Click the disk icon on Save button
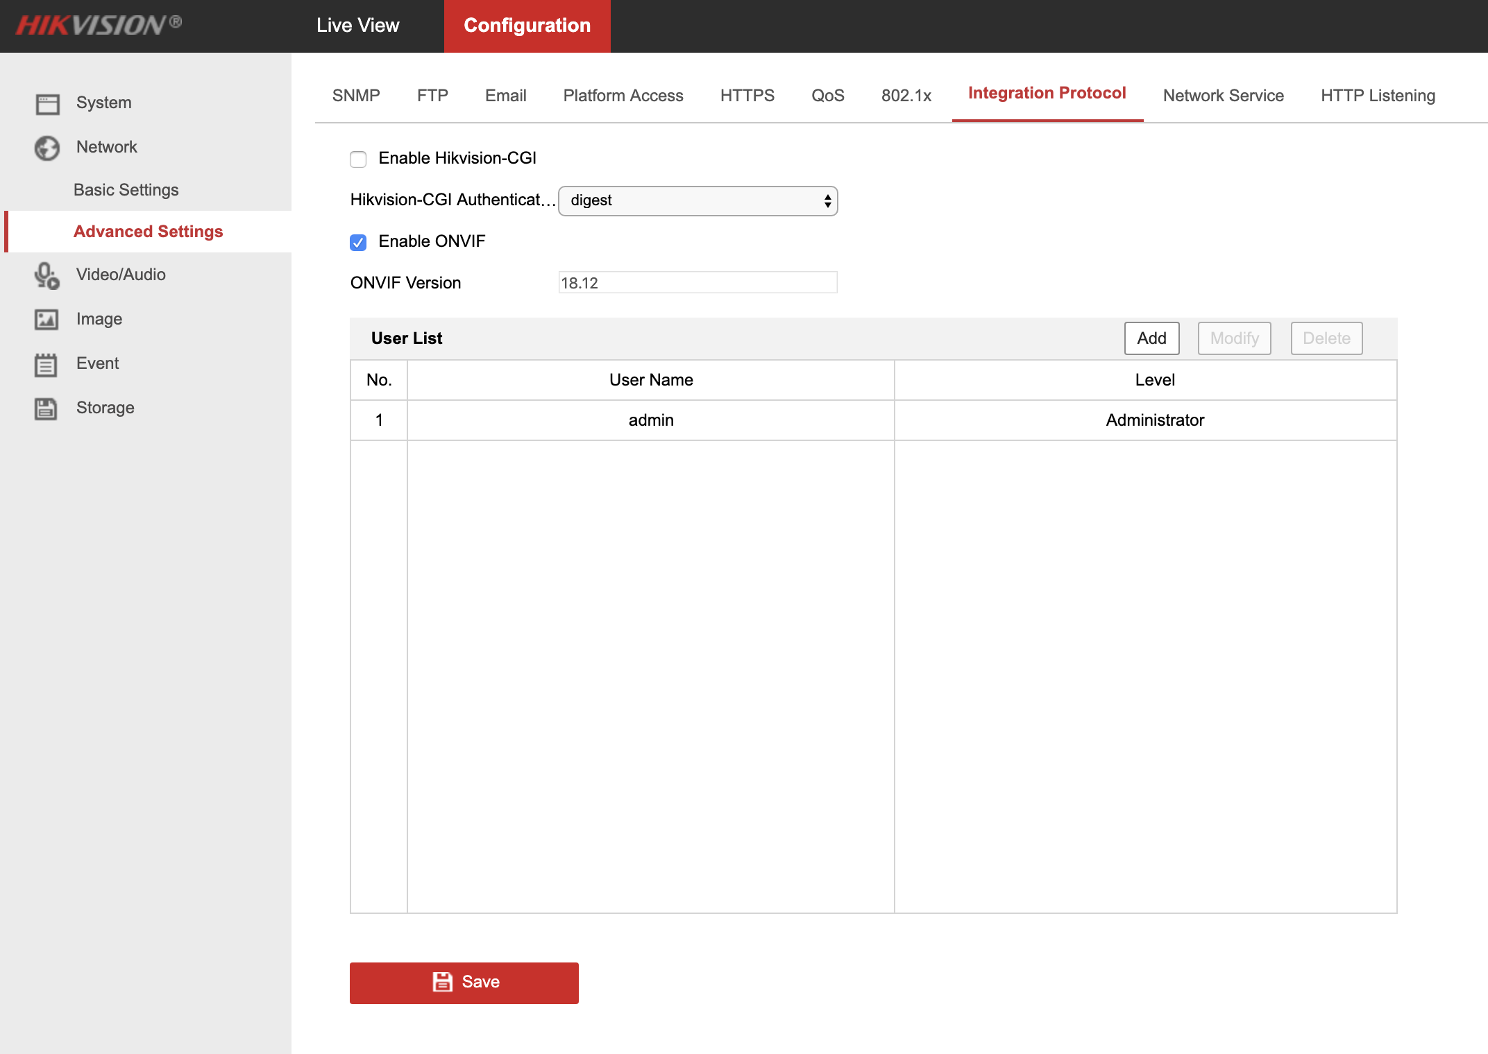The image size is (1488, 1054). (442, 982)
